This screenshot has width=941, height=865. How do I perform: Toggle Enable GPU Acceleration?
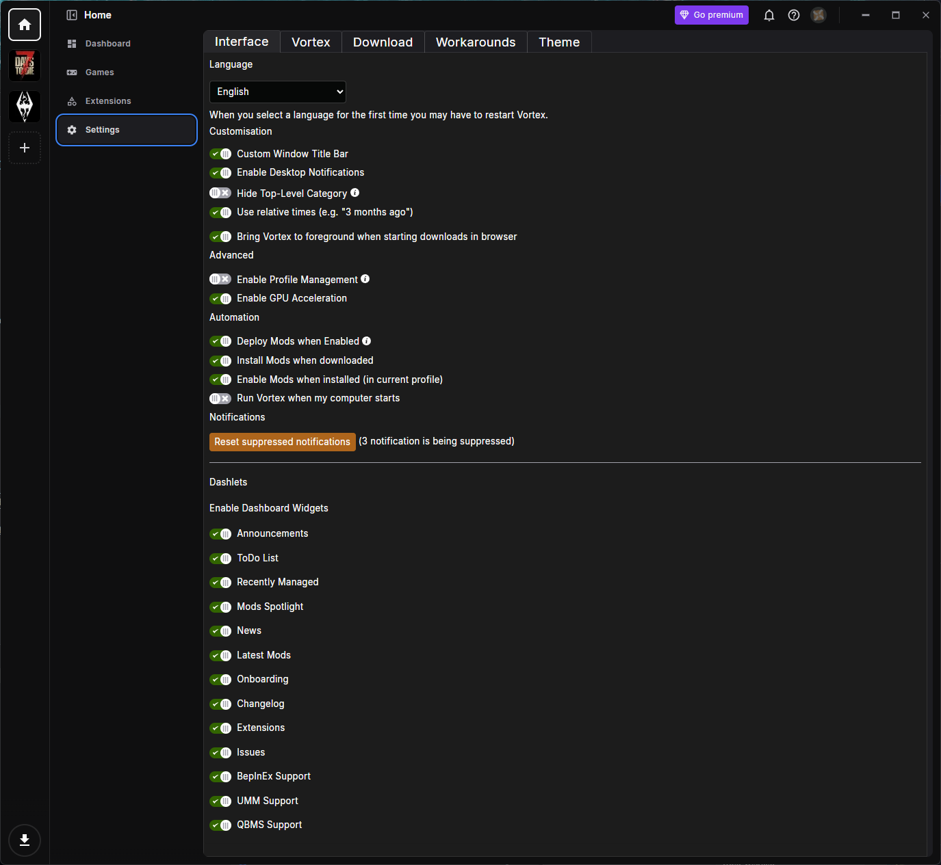point(220,298)
